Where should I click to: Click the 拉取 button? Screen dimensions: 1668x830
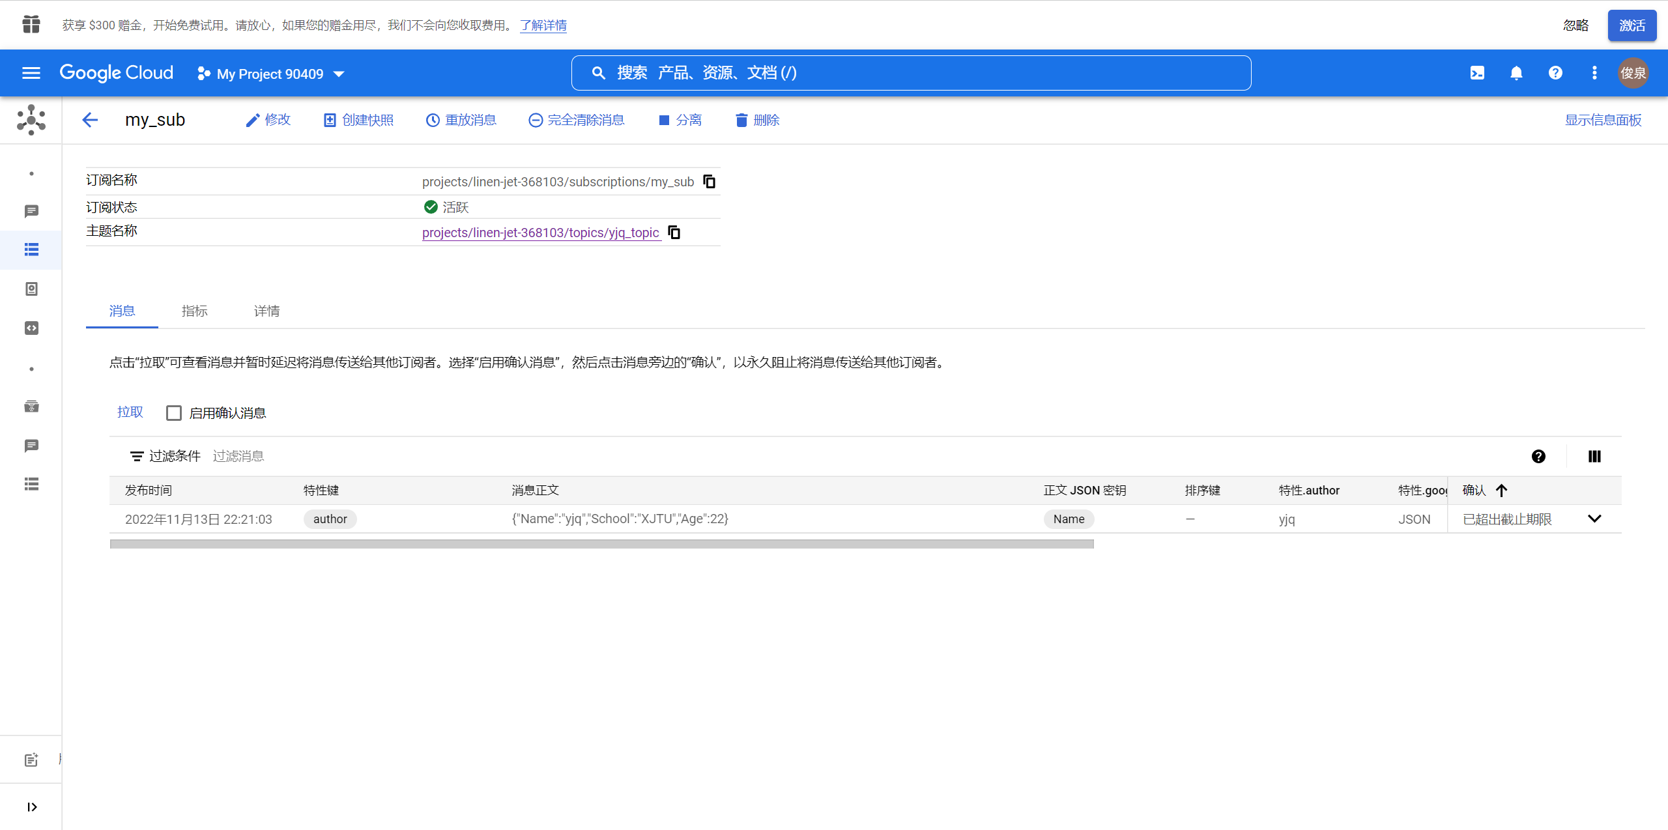130,412
